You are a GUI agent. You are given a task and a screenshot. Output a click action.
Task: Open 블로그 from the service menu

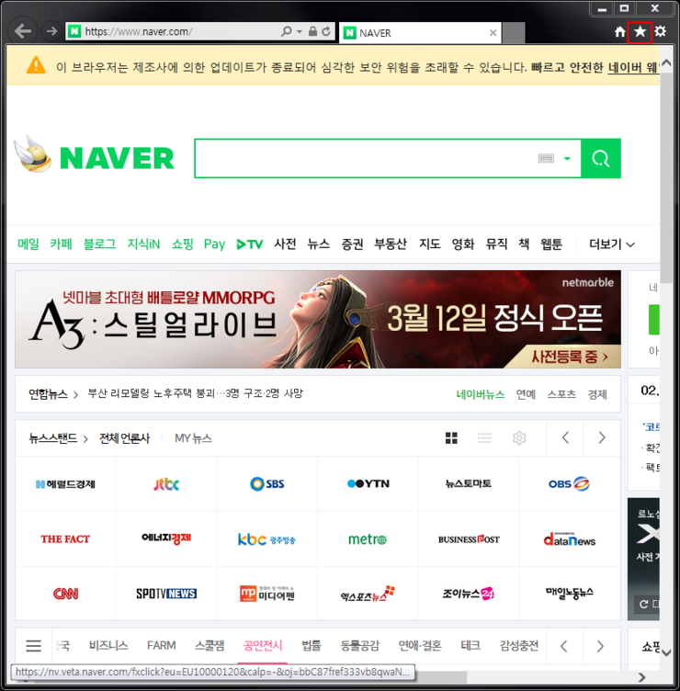(99, 244)
